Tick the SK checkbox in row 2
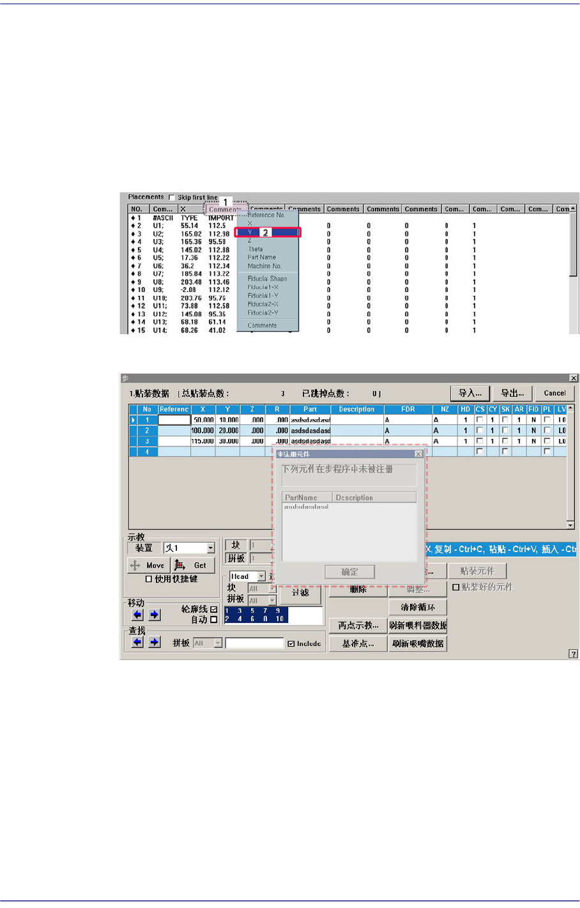 coord(505,431)
